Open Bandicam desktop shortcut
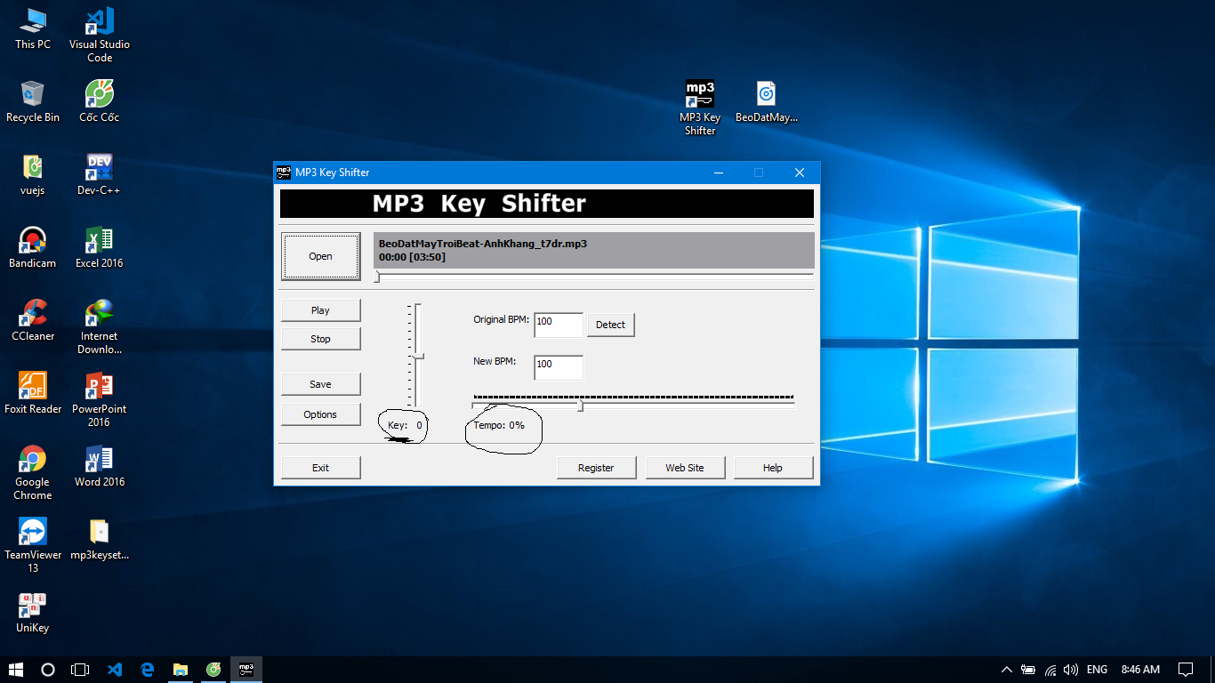The image size is (1215, 683). click(33, 247)
